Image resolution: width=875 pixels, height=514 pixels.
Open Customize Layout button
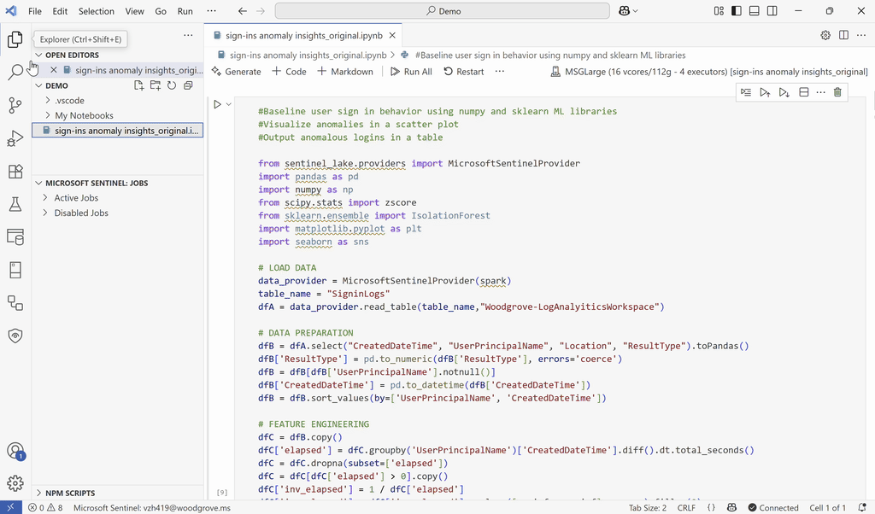(719, 10)
